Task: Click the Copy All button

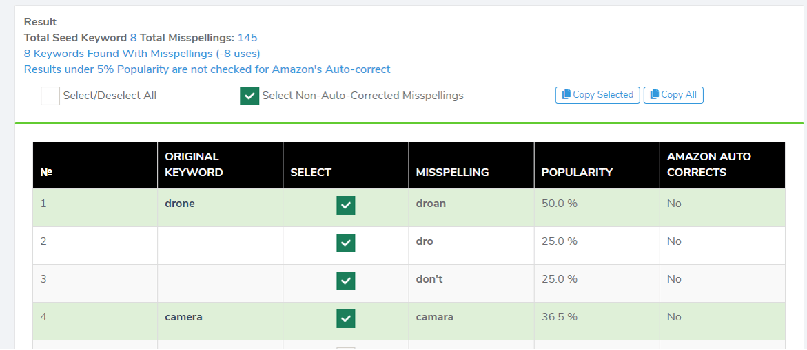Action: click(674, 95)
